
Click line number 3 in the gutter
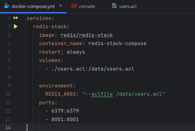(9, 35)
